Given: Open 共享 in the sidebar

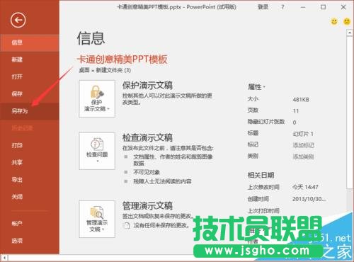Looking at the screenshot, I should point(30,162).
